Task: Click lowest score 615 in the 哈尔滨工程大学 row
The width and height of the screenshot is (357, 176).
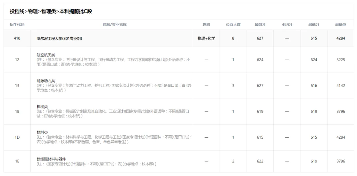Action: pos(314,38)
